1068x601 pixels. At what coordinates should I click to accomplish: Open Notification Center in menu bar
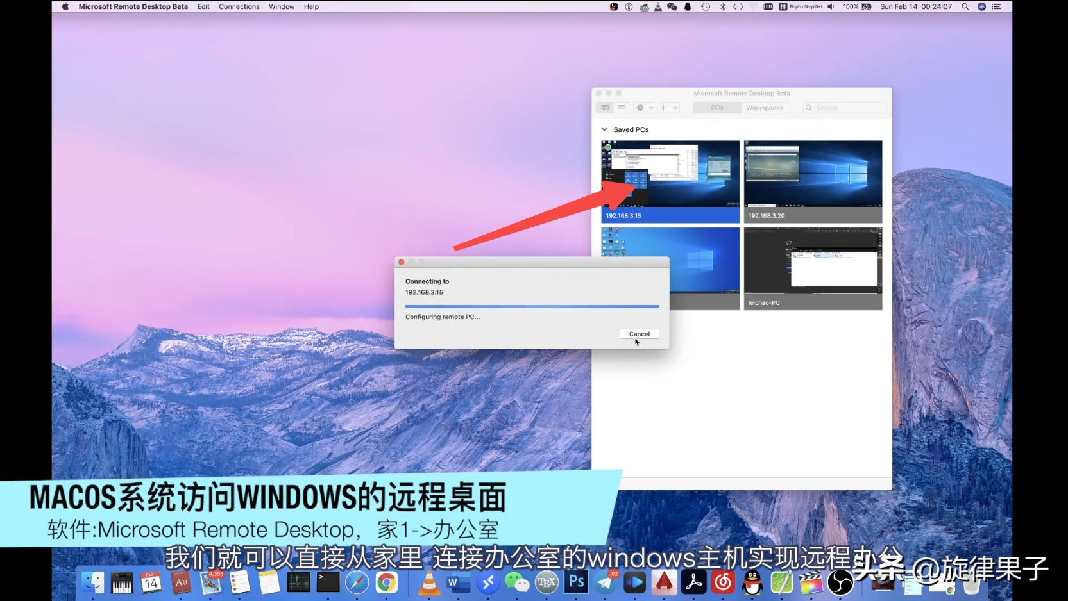click(x=996, y=6)
